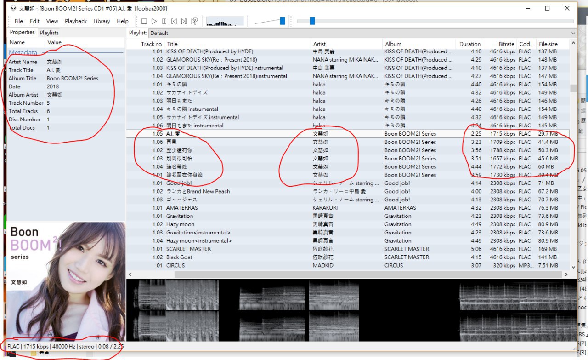Image resolution: width=588 pixels, height=360 pixels.
Task: Select the CIRCUS track title
Action: [x=175, y=266]
